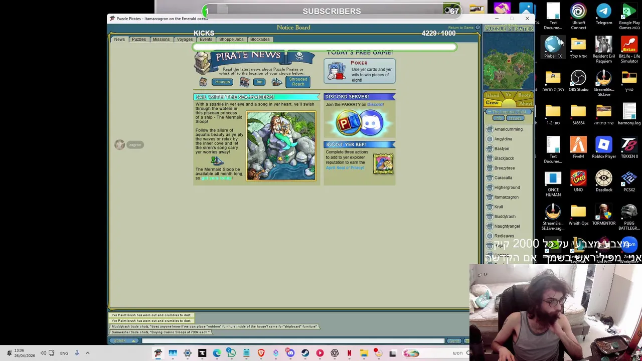Image resolution: width=642 pixels, height=361 pixels.
Task: Select crew member Muddytrash
Action: point(505,217)
